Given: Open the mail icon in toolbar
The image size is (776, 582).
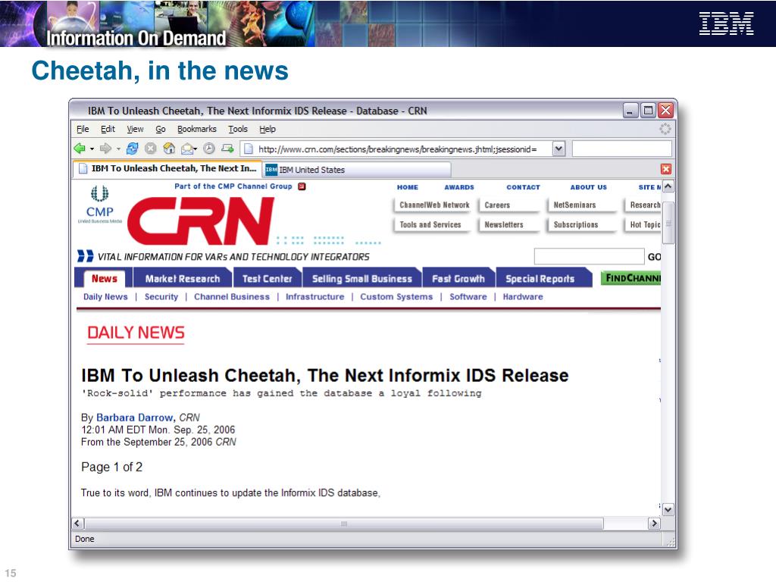Looking at the screenshot, I should coord(188,149).
